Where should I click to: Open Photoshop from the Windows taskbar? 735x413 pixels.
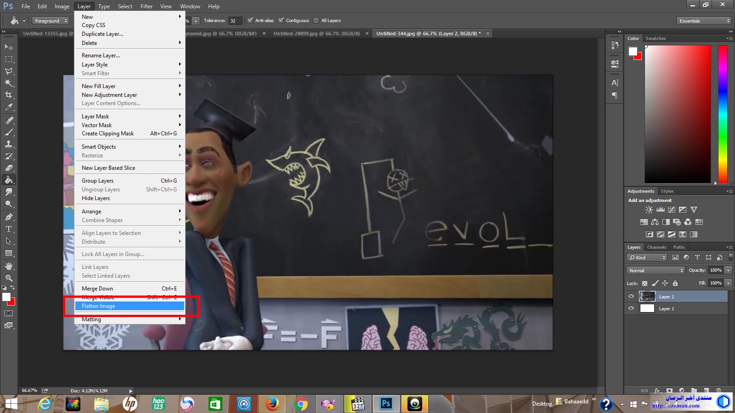point(386,404)
